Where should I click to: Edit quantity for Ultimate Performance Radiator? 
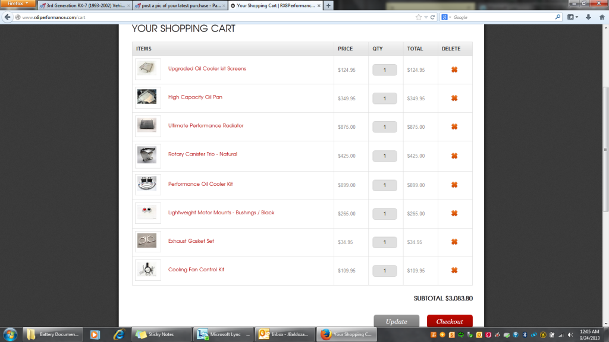click(385, 127)
